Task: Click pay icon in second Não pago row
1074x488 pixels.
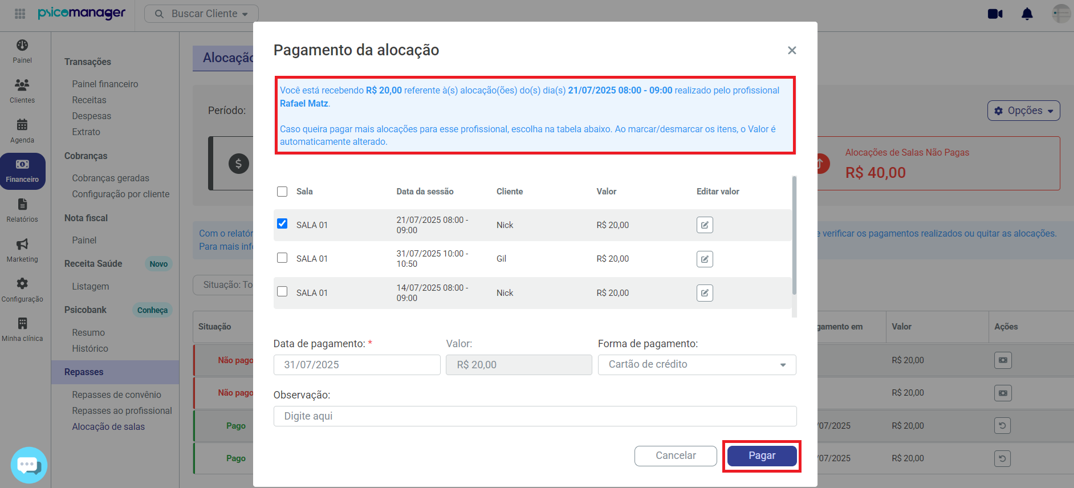Action: pos(1003,393)
